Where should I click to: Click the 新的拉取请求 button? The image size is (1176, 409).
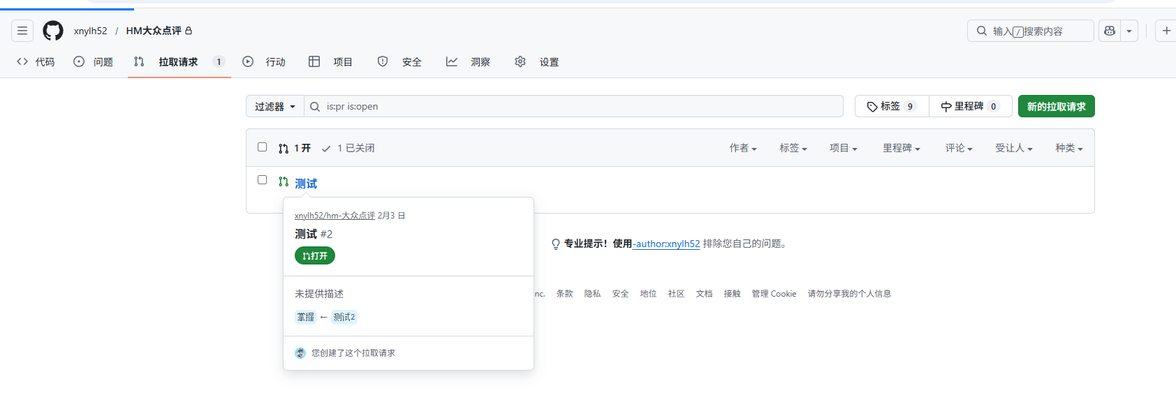1056,107
